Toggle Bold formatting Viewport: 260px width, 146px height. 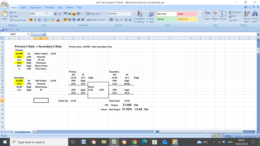tap(31, 20)
